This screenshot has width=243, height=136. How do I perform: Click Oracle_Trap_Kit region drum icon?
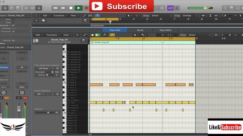[36, 41]
